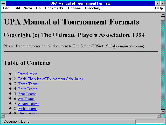Maximize the window using title bar arrow
Viewport: 166px width, 125px height.
pyautogui.click(x=163, y=3)
